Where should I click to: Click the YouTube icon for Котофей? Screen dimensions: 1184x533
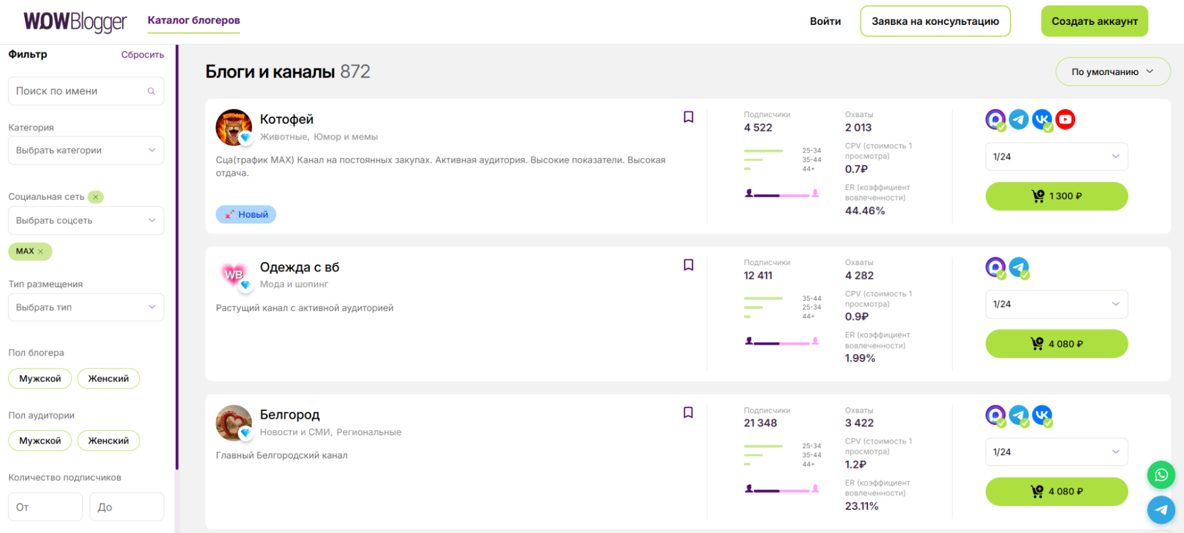[1065, 119]
